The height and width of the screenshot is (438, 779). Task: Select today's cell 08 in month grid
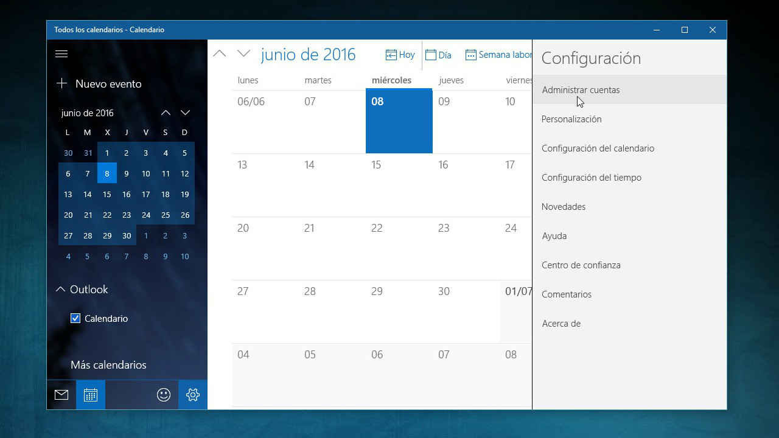399,121
